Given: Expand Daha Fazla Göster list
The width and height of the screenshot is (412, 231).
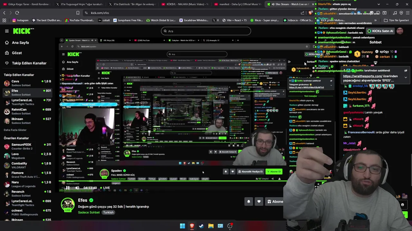Looking at the screenshot, I should coord(15,130).
